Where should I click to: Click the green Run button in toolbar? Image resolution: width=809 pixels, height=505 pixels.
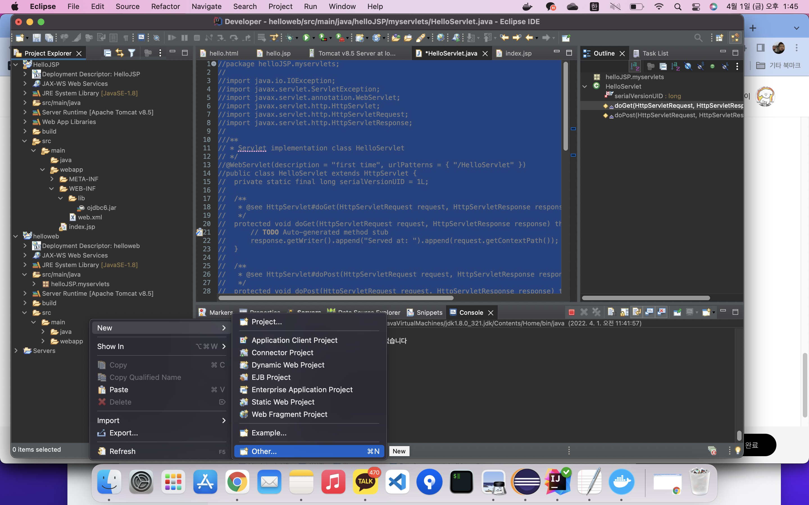click(x=306, y=38)
